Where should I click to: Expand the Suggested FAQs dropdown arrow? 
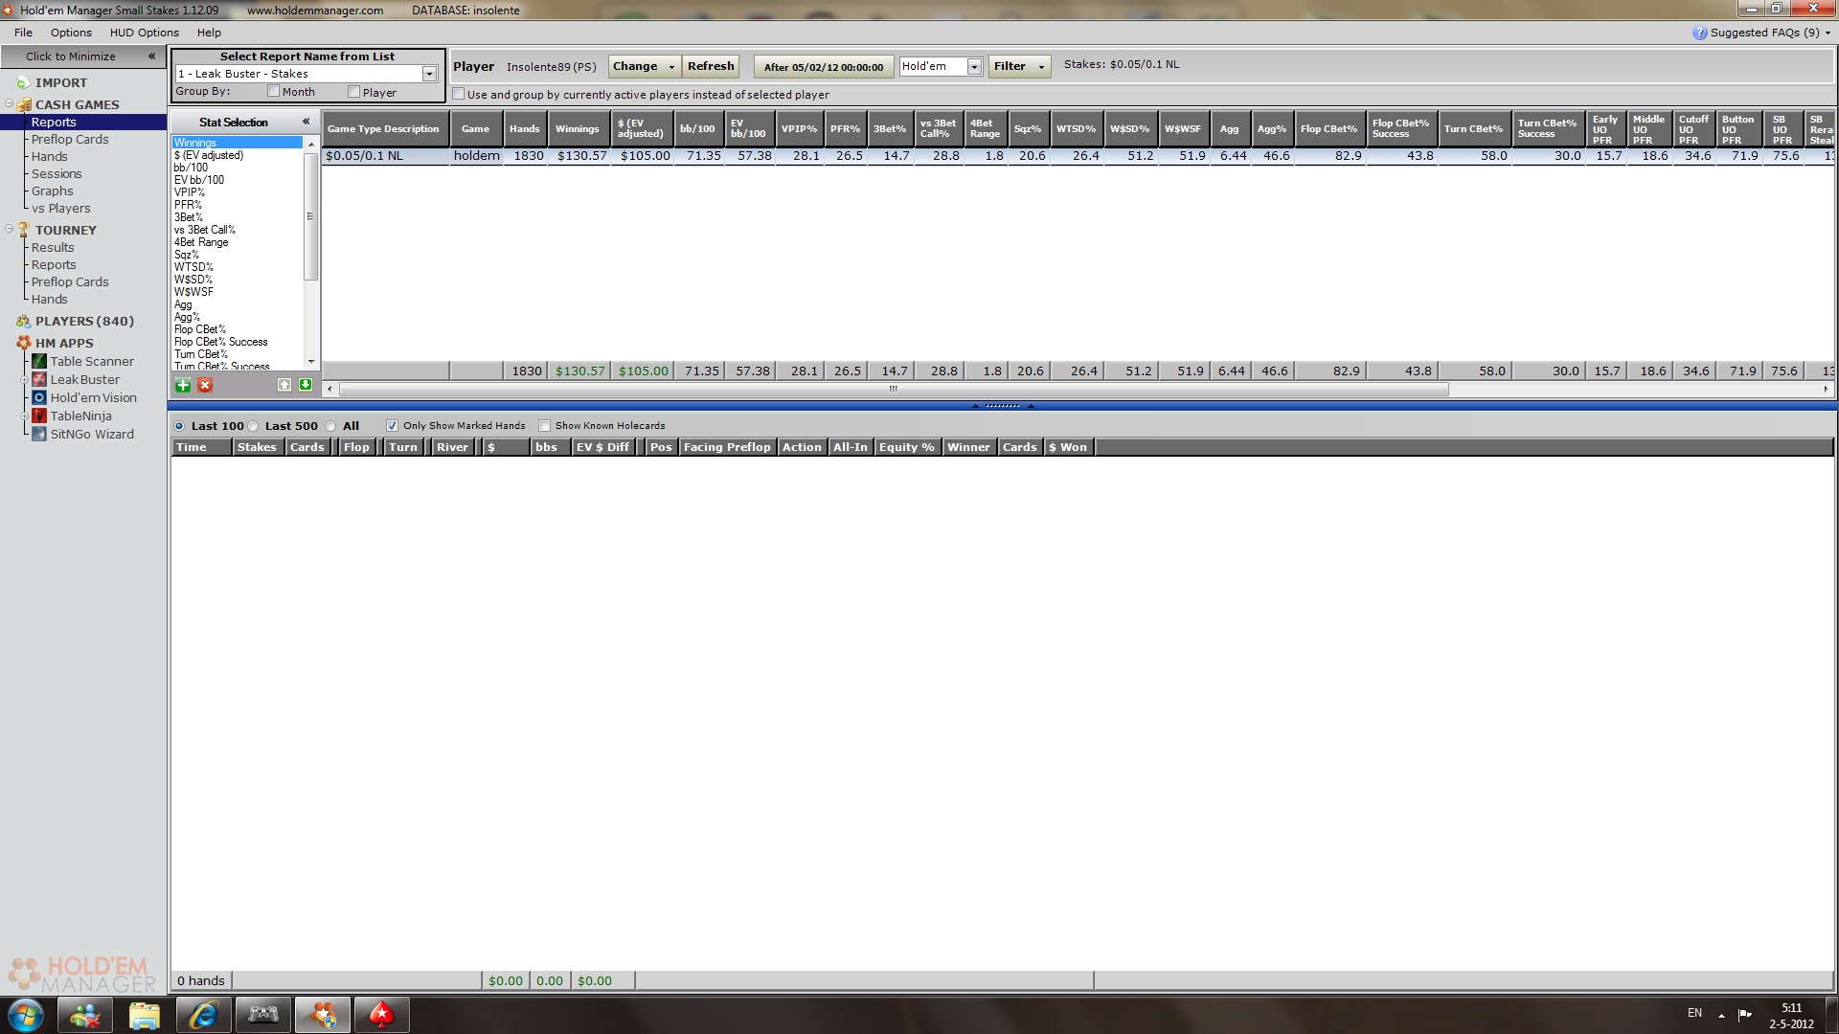click(1828, 33)
